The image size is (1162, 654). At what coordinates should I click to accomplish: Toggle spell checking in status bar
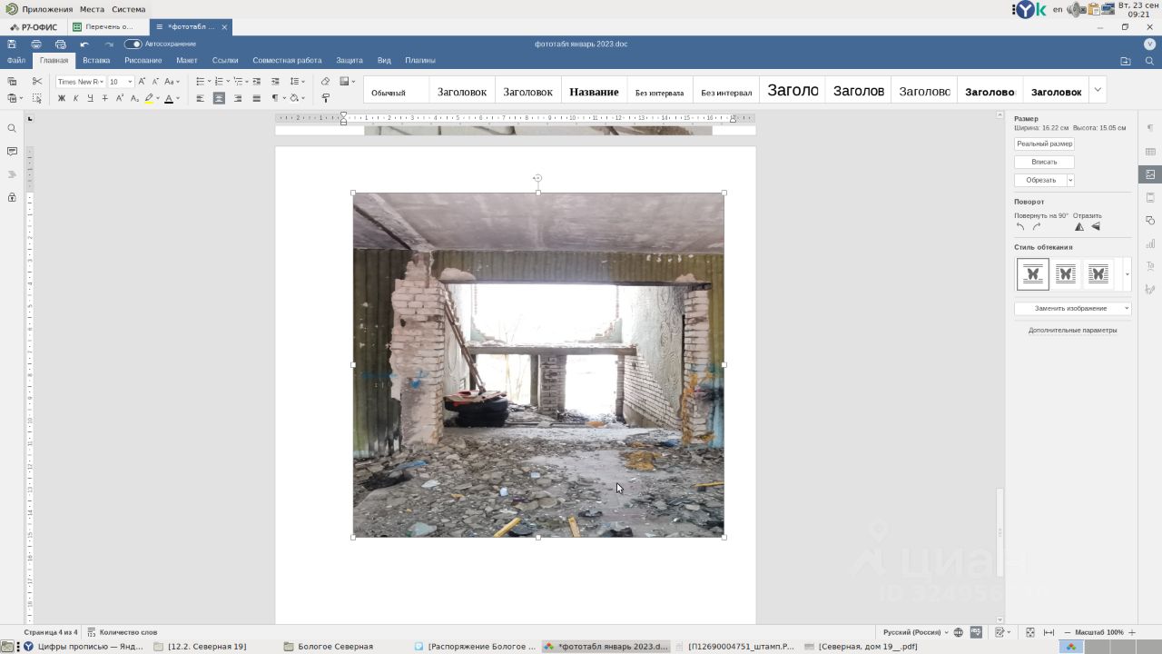tap(976, 632)
